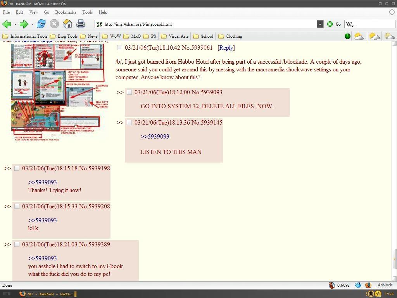This screenshot has width=397, height=298.
Task: Click the Reply link on thread No.5939061
Action: click(226, 48)
